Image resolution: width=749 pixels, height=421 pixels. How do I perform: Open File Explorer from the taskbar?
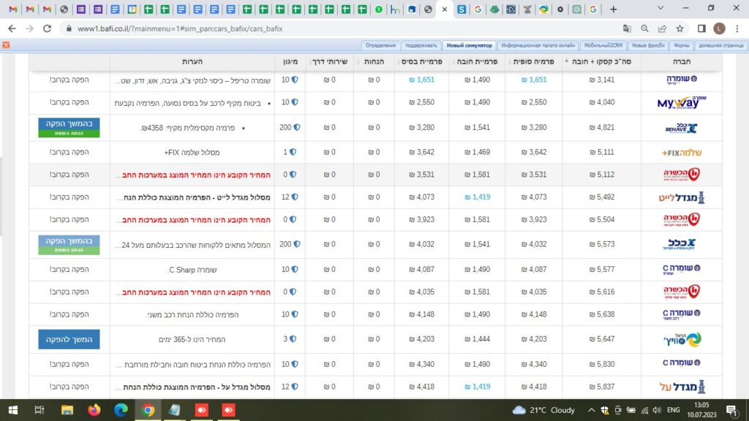click(x=67, y=410)
